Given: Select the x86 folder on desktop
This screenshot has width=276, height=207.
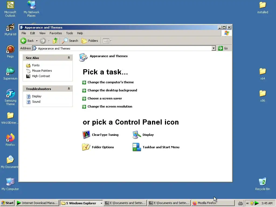Looking at the screenshot, I should click(x=263, y=96).
